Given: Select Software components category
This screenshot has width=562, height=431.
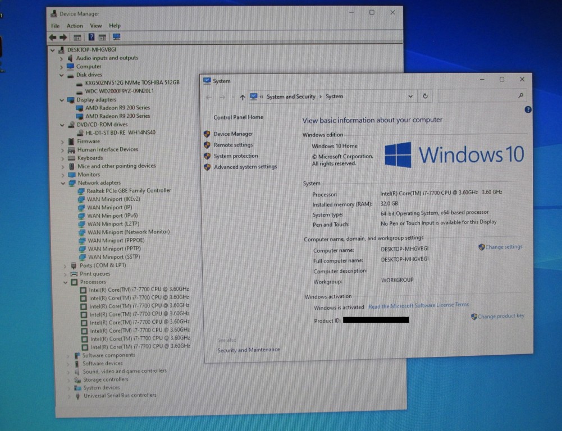Looking at the screenshot, I should point(109,355).
